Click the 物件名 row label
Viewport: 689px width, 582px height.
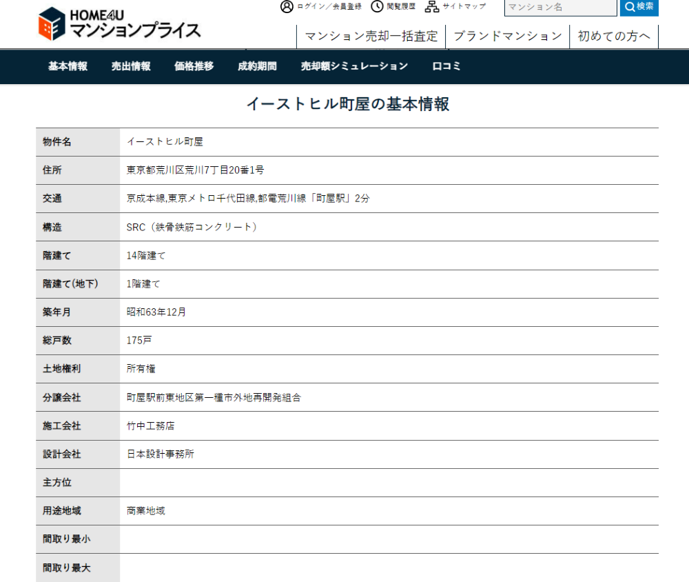(56, 141)
